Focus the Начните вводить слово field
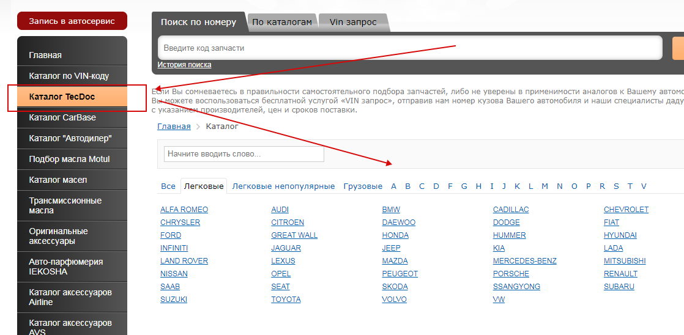This screenshot has width=684, height=335. click(x=244, y=154)
